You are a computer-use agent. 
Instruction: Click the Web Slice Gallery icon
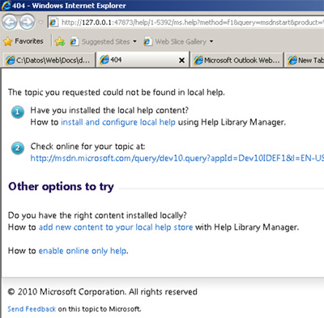point(147,41)
